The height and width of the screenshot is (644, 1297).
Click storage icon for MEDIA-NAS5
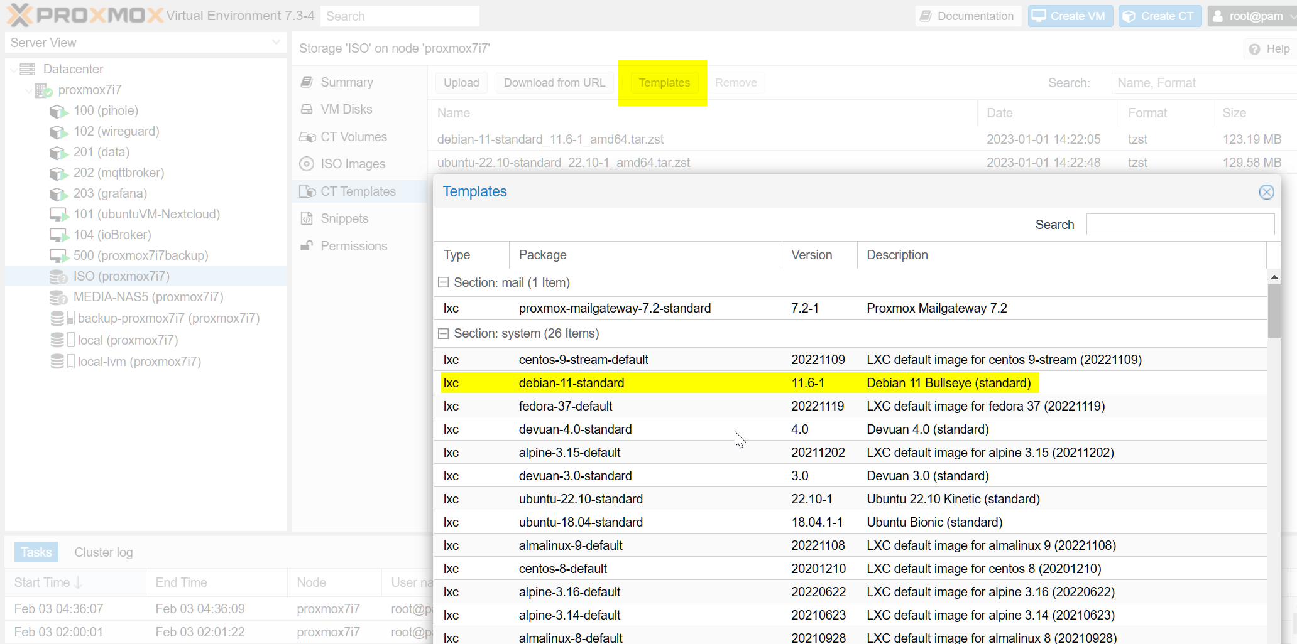(59, 298)
